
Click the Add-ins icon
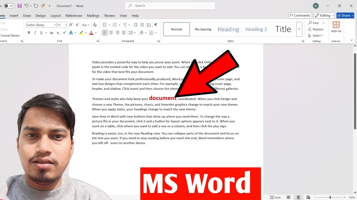click(x=336, y=27)
